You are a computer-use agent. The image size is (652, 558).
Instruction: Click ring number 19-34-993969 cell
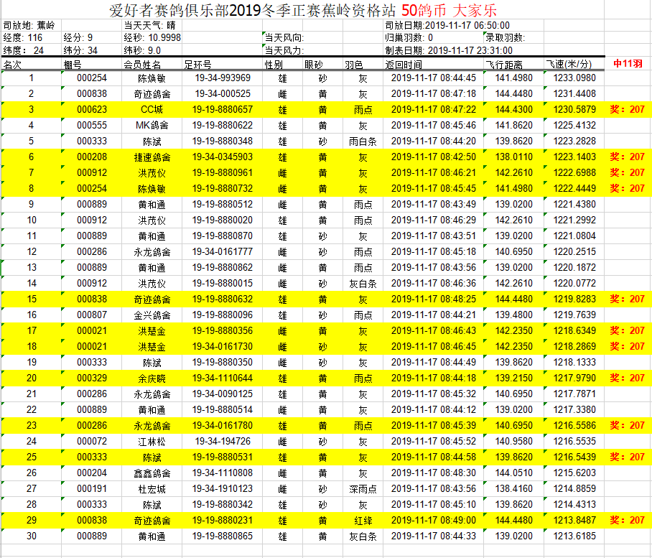click(x=222, y=78)
